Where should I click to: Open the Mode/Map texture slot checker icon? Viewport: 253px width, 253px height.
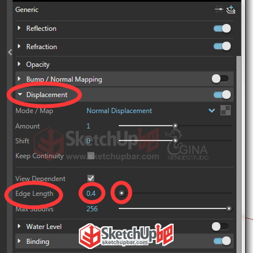click(226, 110)
